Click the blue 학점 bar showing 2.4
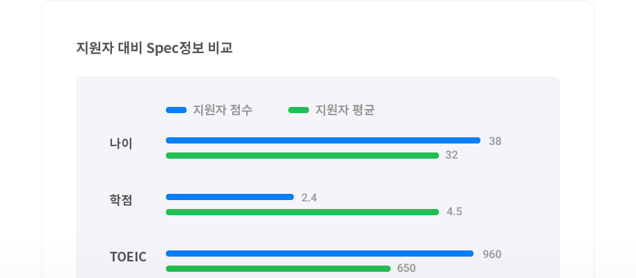 click(x=230, y=197)
